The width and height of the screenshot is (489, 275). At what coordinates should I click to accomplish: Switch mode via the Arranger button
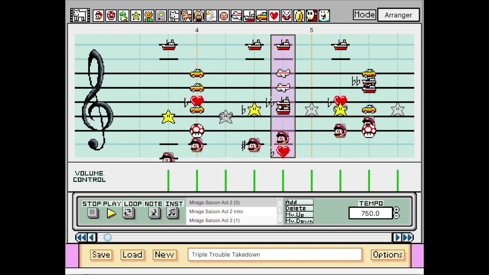[398, 15]
